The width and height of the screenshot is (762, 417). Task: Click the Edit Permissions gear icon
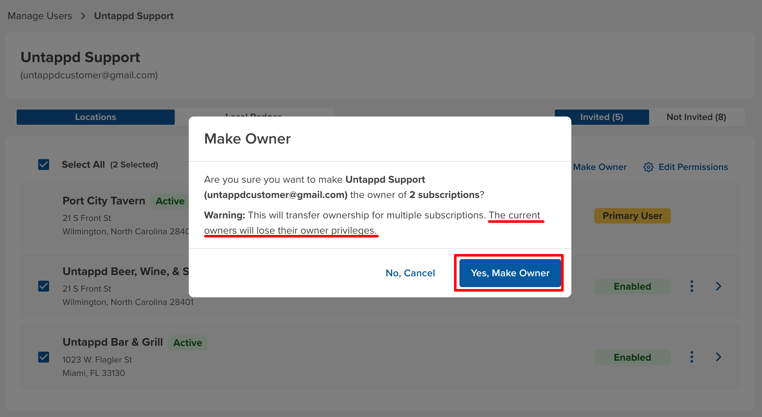click(x=648, y=167)
